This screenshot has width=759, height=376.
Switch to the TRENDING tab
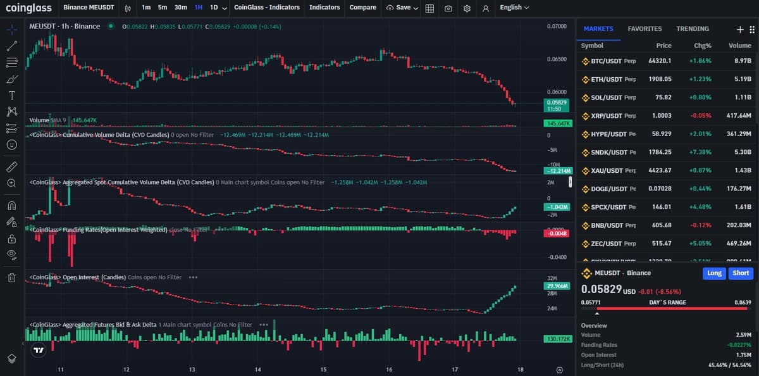pyautogui.click(x=693, y=29)
